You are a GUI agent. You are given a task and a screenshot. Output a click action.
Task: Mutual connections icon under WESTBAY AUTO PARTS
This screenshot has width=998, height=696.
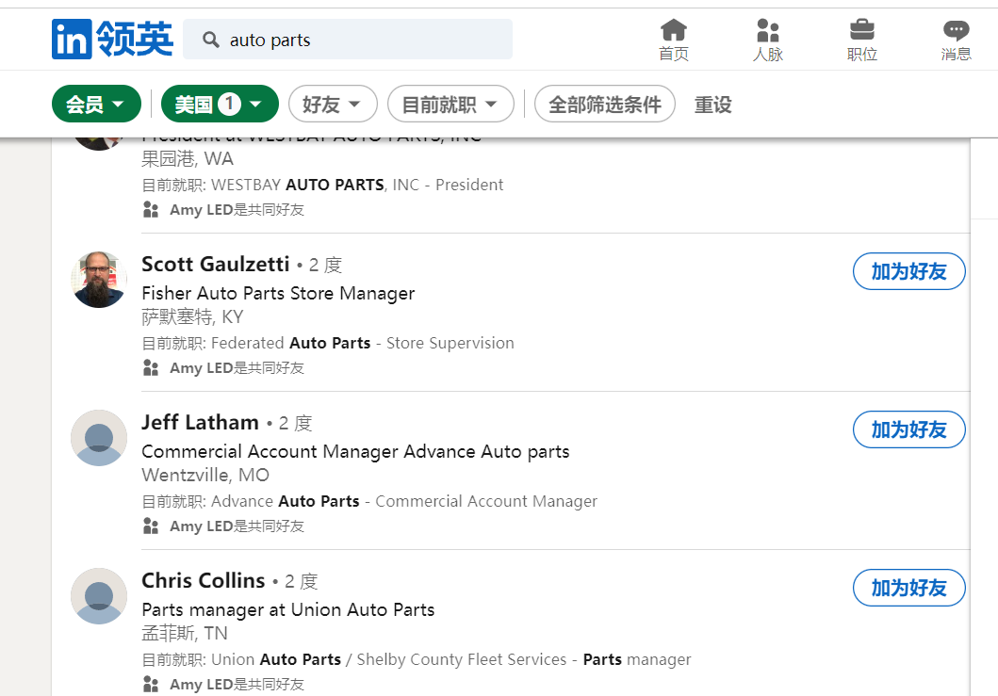tap(151, 209)
